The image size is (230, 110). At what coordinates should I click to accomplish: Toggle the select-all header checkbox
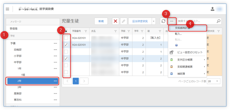[66, 31]
